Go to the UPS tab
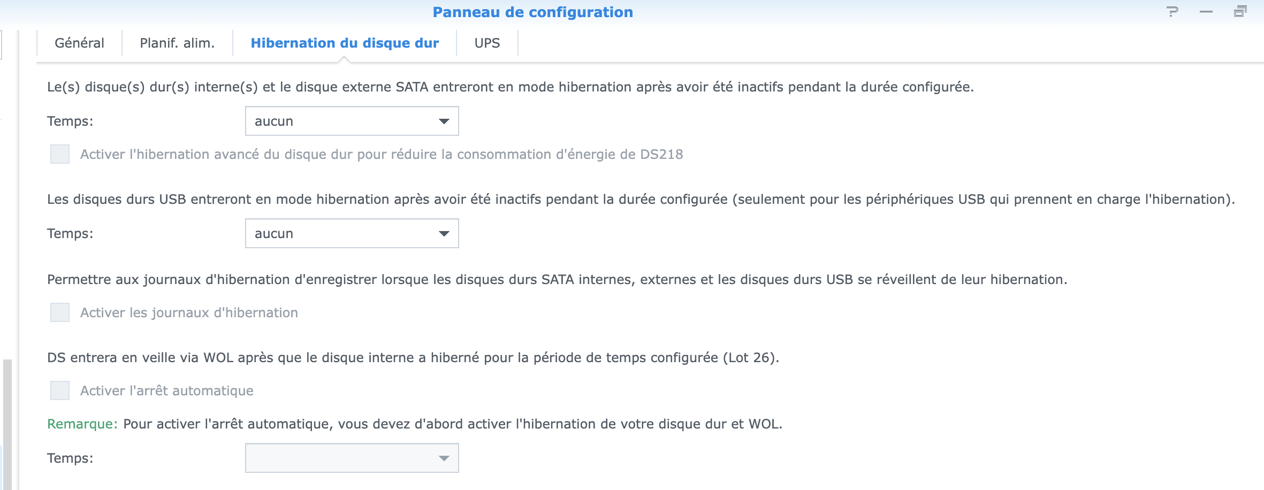This screenshot has width=1264, height=490. click(487, 43)
